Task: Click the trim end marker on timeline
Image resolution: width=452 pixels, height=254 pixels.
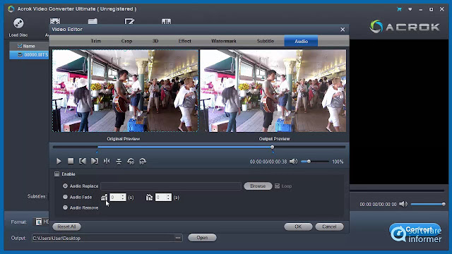Action: point(273,152)
